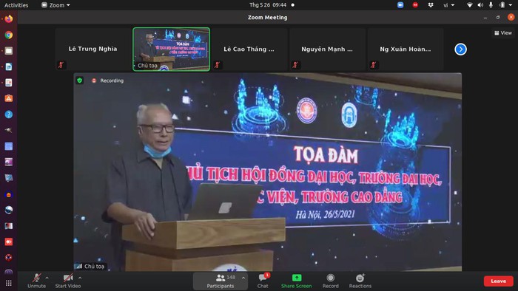This screenshot has width=518, height=291.
Task: Open the volume control in system tray
Action: tap(480, 5)
